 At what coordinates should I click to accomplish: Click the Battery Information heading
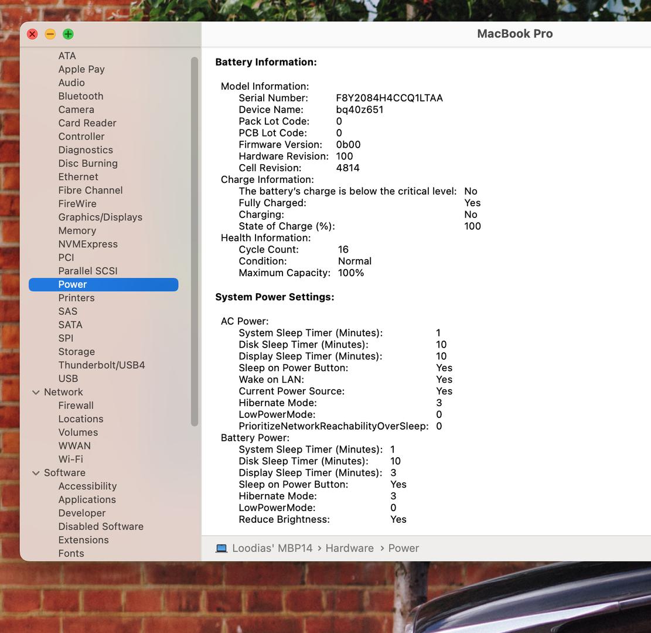point(266,62)
